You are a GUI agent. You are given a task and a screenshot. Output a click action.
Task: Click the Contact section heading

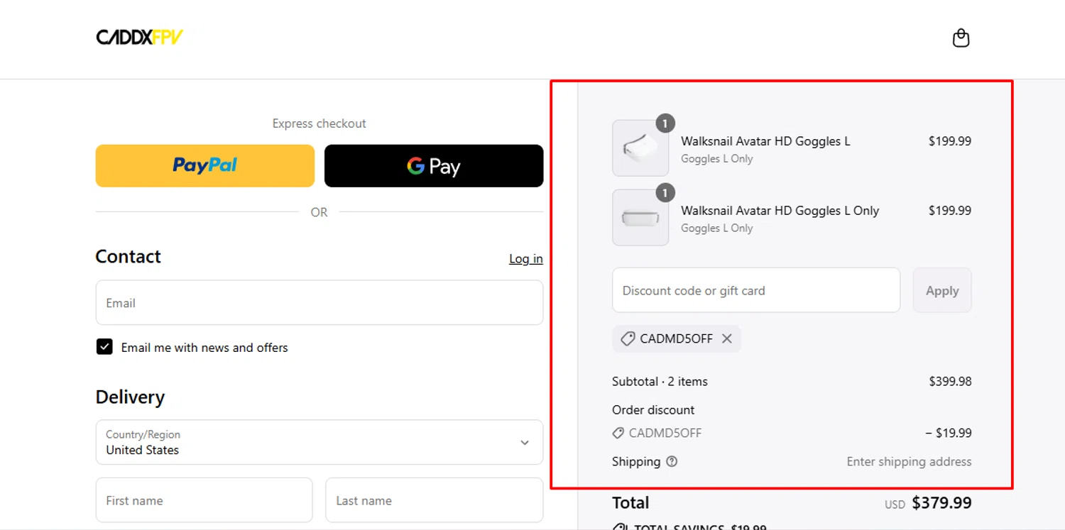129,257
